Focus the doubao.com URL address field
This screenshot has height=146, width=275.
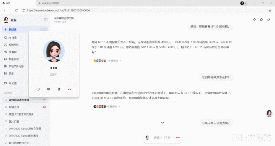(58, 10)
